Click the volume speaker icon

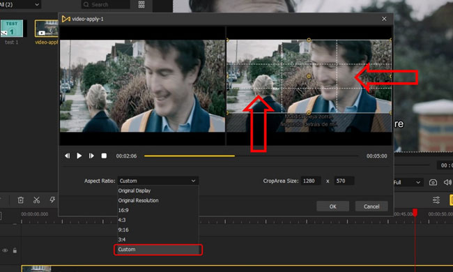pos(447,182)
